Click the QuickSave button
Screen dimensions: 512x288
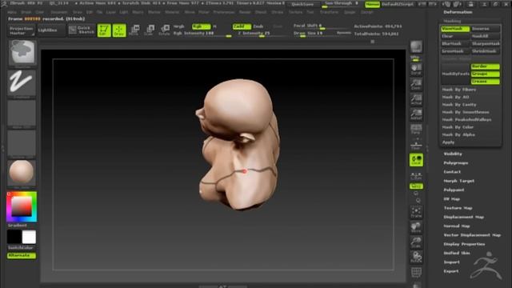(302, 4)
